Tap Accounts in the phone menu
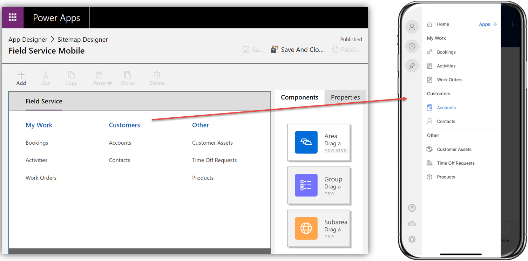 click(446, 108)
